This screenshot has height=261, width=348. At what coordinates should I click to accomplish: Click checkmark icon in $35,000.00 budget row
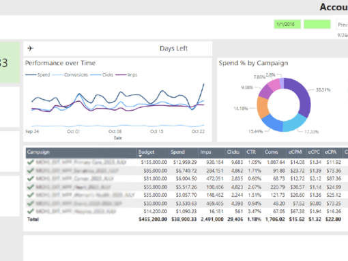(x=31, y=195)
